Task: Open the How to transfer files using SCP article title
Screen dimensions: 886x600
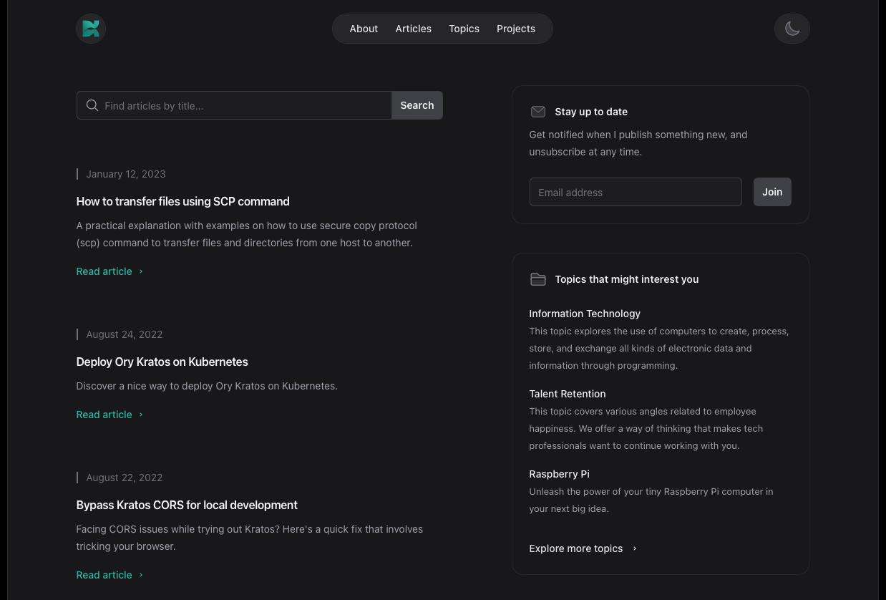Action: [x=182, y=201]
